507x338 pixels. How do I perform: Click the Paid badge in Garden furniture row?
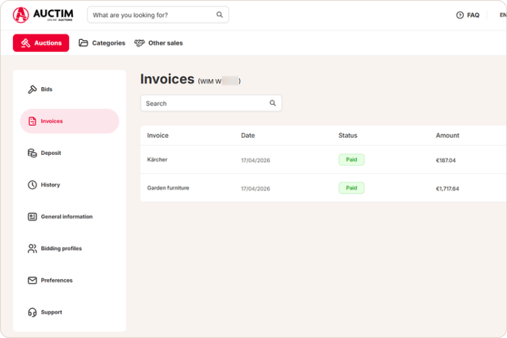coord(352,188)
